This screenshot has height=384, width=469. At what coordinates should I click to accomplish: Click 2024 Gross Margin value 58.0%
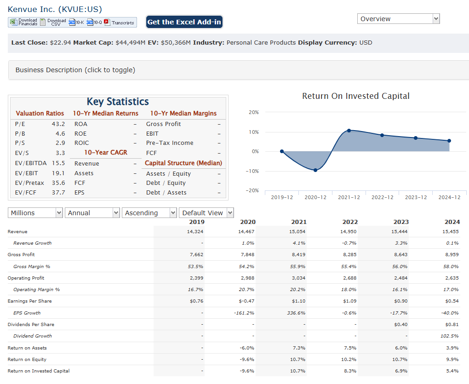(451, 266)
